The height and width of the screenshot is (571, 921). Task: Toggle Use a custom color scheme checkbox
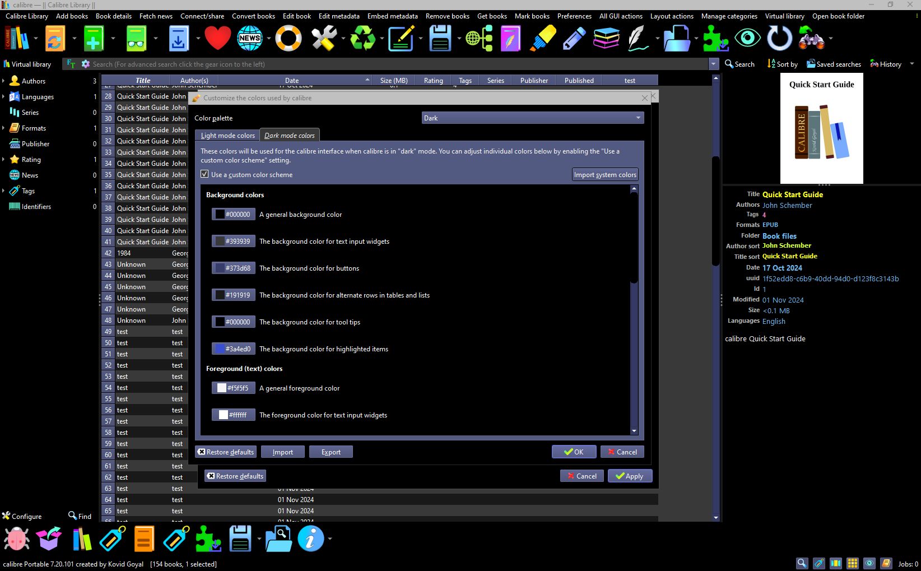click(204, 174)
